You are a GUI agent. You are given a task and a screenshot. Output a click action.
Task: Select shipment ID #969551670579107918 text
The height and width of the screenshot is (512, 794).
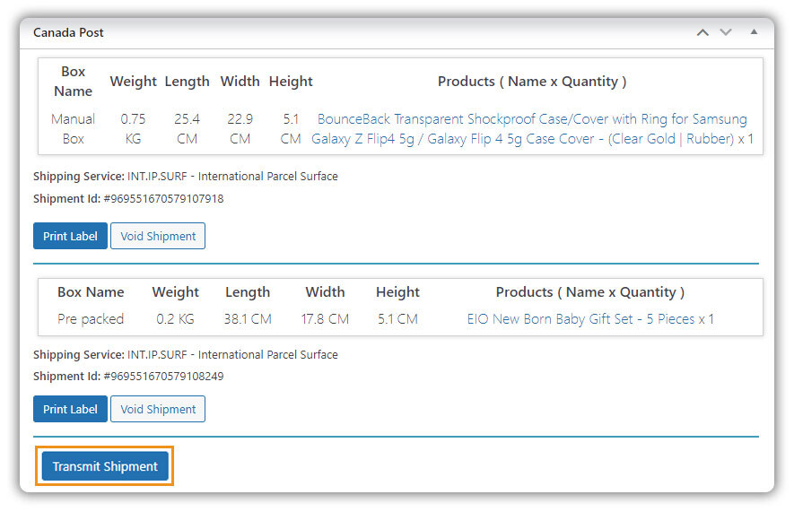tap(163, 198)
